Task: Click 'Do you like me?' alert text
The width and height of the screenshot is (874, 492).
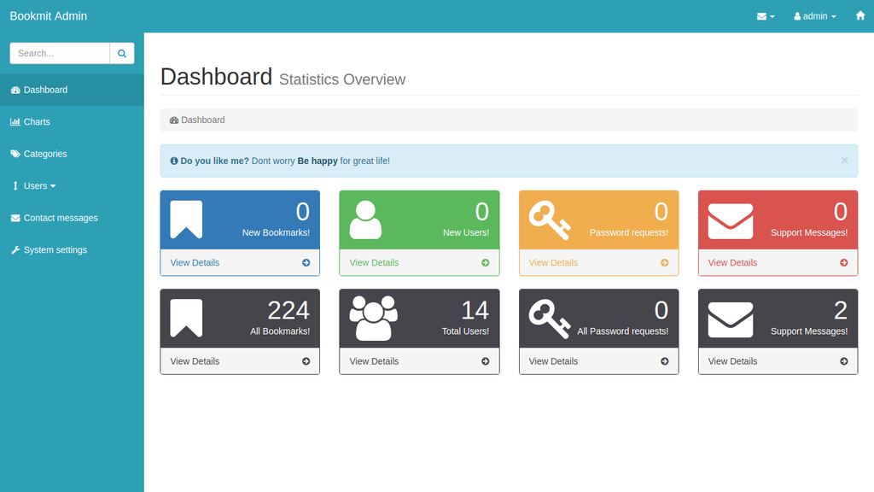Action: [214, 161]
